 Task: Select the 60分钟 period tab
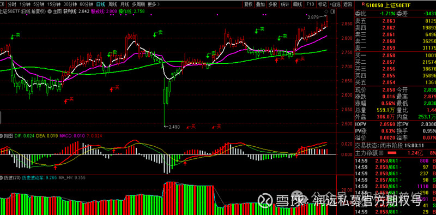[x=86, y=4]
